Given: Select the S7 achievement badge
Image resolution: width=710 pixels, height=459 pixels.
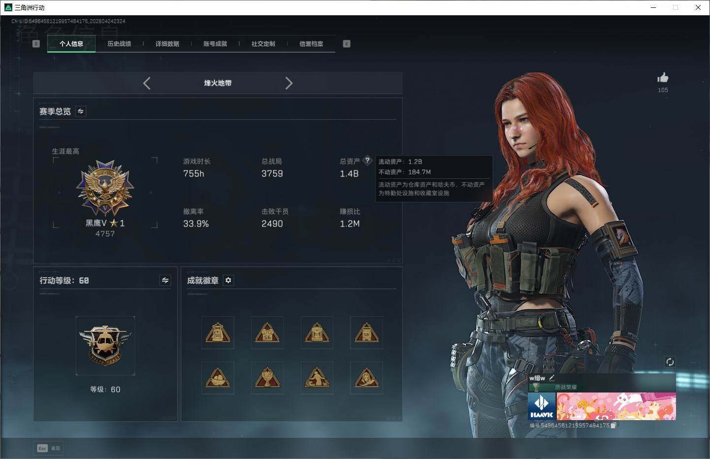Looking at the screenshot, I should 317,333.
